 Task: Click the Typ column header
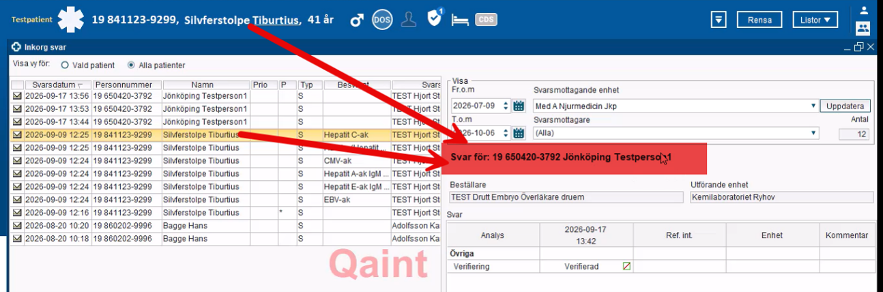coord(309,85)
